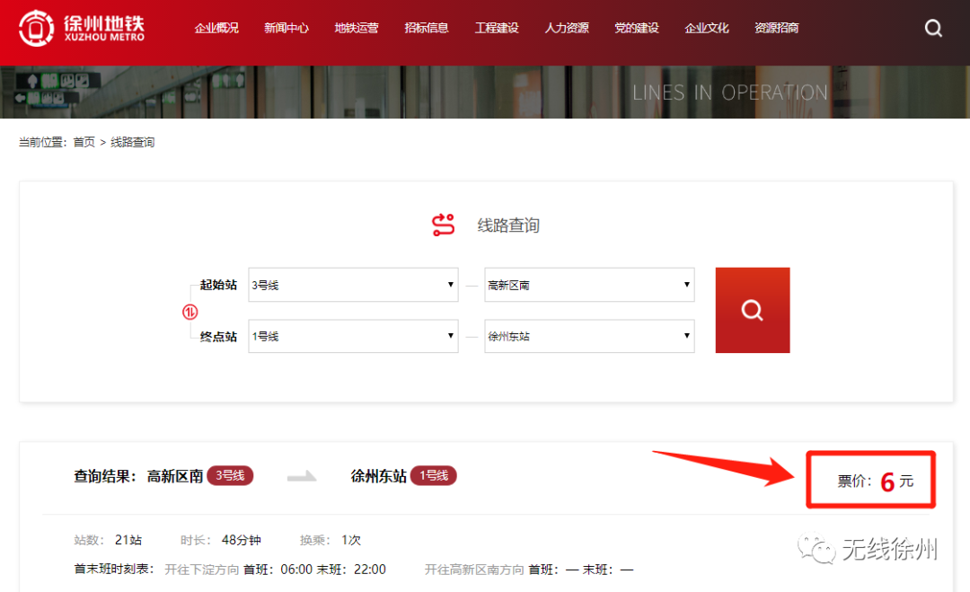
Task: Select the 票价 6 元 fare text
Action: [876, 482]
